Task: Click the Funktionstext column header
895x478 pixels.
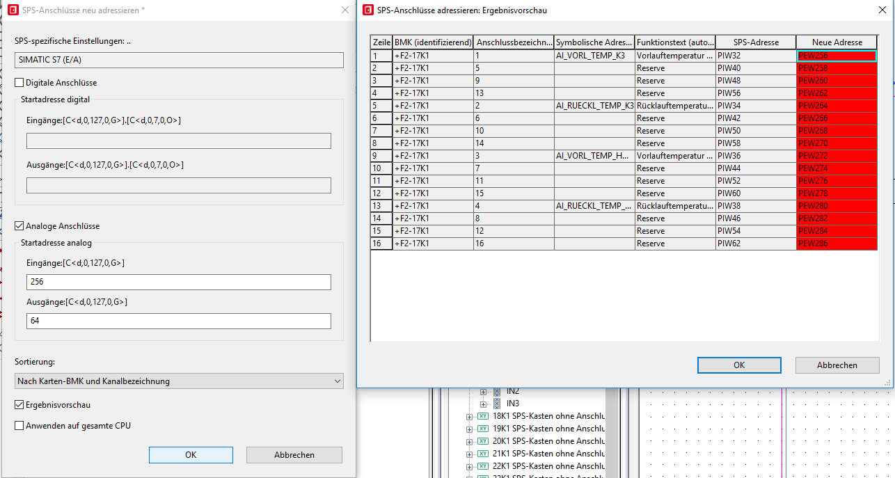Action: 675,42
